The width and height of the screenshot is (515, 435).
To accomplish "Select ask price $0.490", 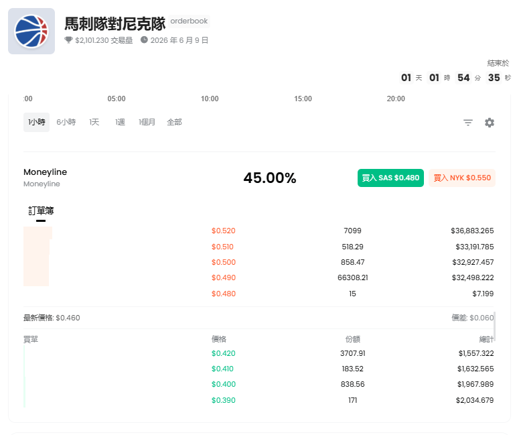I will [x=223, y=278].
